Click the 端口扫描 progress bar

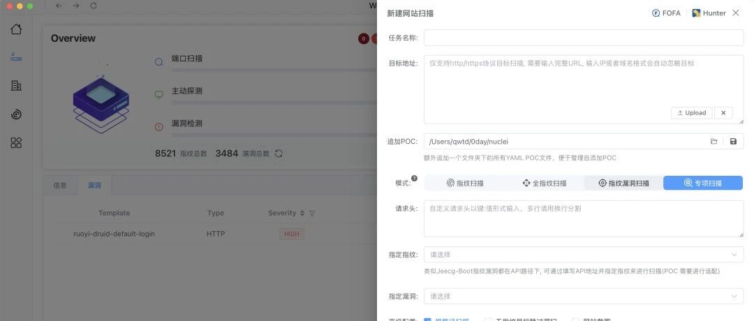pyautogui.click(x=274, y=70)
